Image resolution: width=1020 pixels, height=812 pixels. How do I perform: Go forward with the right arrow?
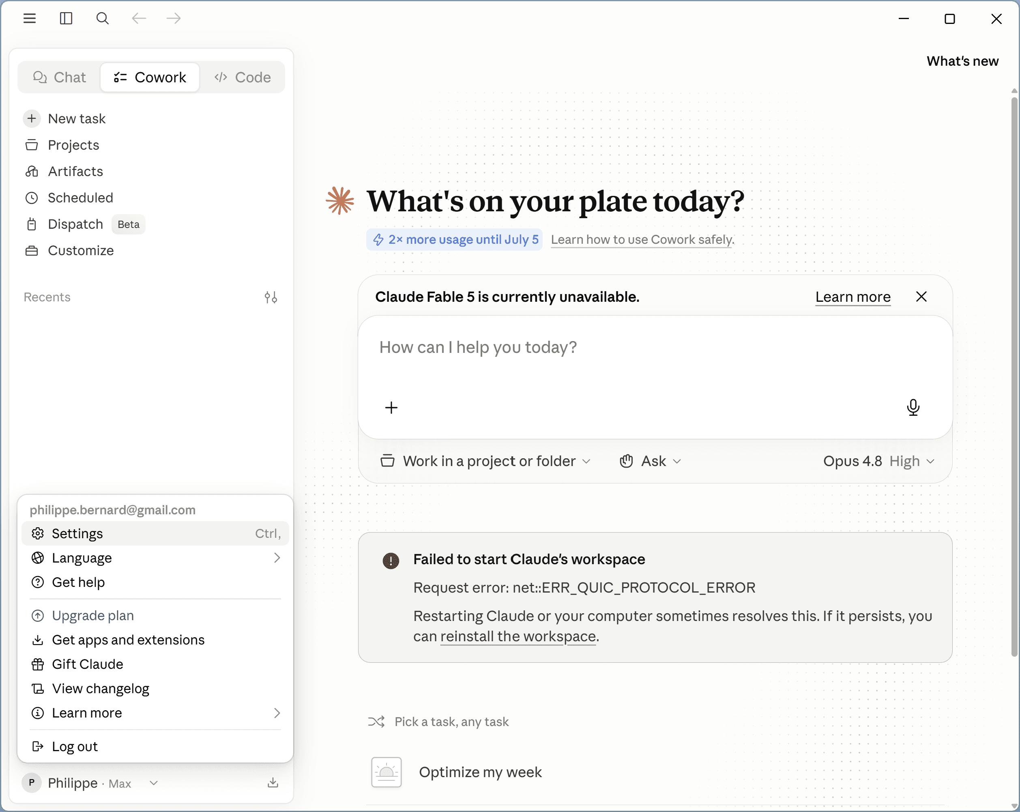pyautogui.click(x=174, y=19)
